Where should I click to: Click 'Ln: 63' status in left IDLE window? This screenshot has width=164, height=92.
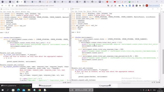[x=65, y=83]
